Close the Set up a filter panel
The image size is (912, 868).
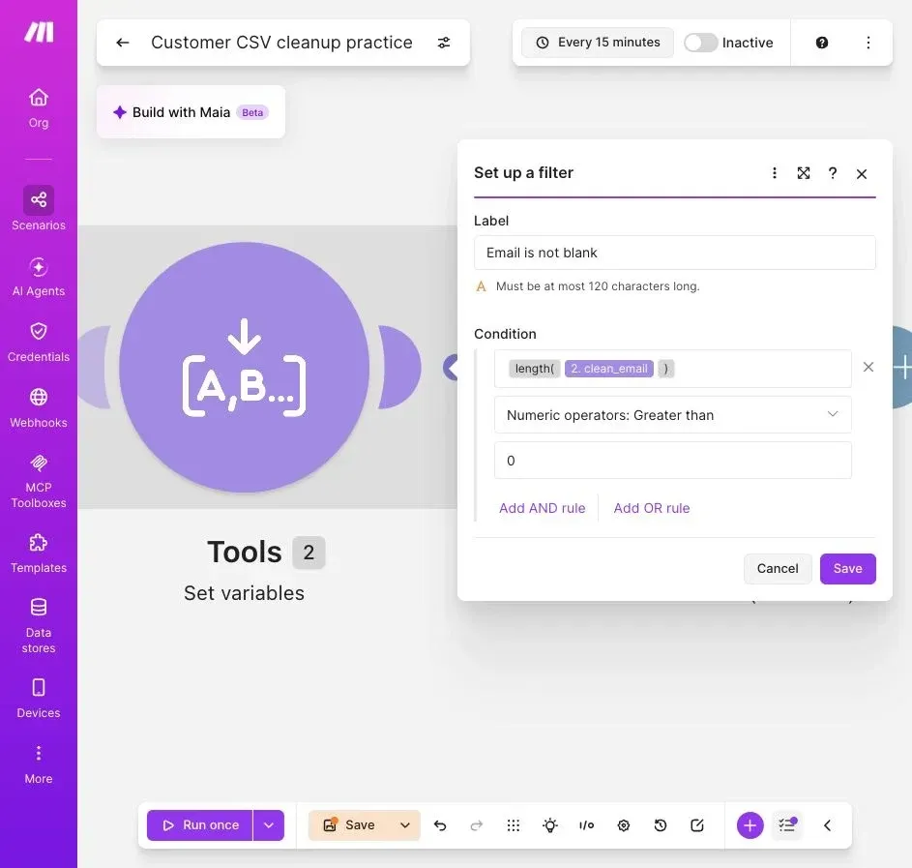click(862, 173)
